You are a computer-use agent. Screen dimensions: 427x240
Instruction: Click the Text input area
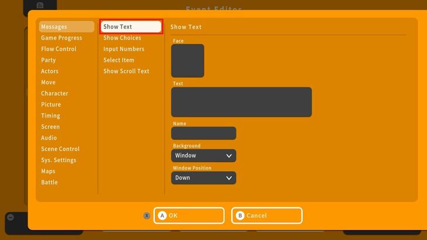tap(241, 102)
